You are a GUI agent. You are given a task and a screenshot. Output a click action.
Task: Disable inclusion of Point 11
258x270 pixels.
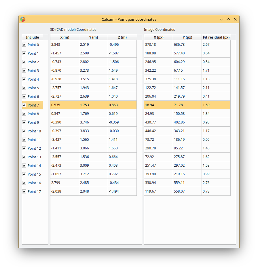pos(24,140)
